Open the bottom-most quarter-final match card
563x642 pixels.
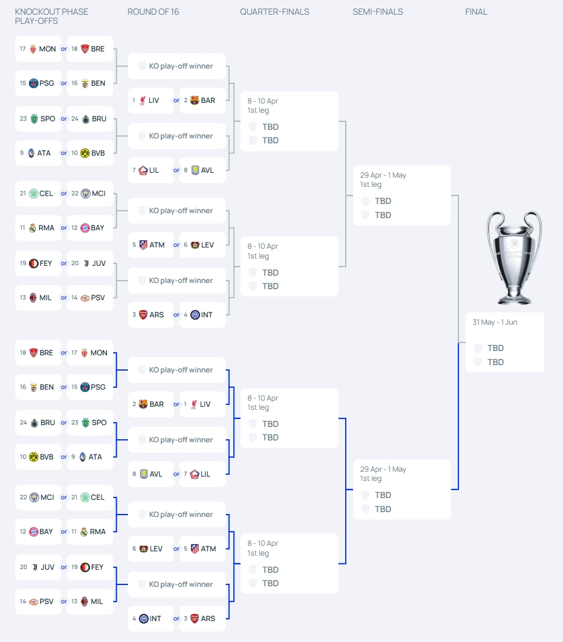coord(289,563)
